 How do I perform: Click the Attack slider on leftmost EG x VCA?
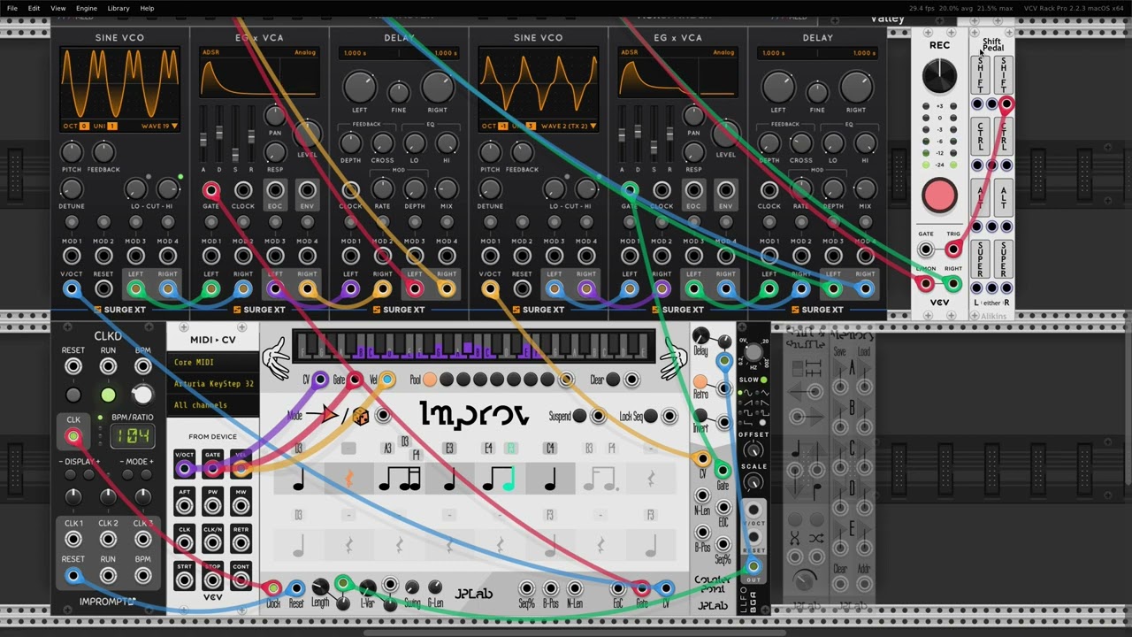(203, 133)
